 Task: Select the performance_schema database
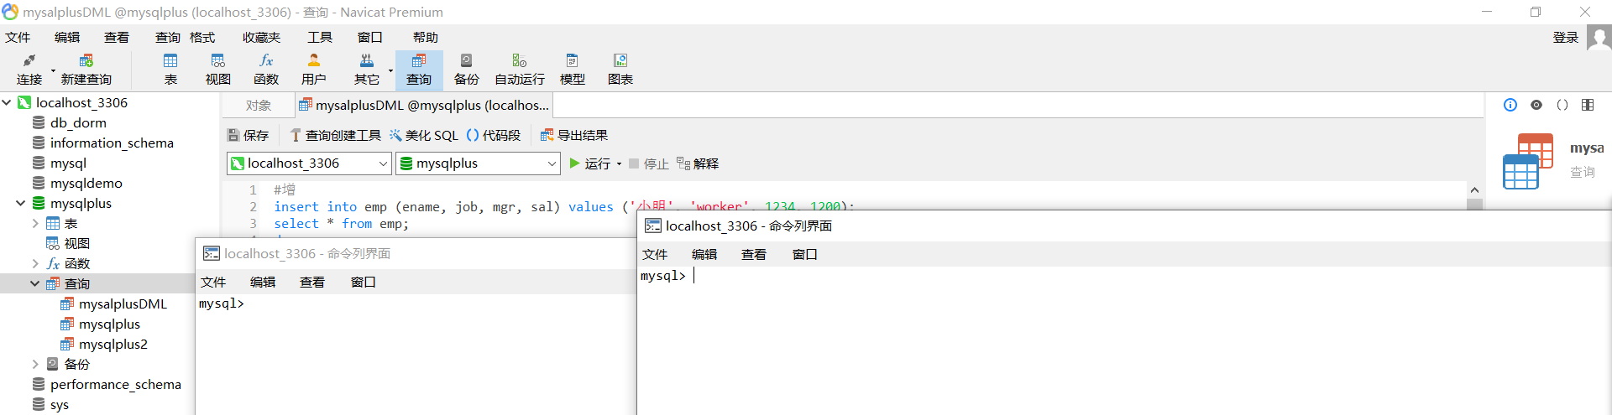tap(115, 384)
